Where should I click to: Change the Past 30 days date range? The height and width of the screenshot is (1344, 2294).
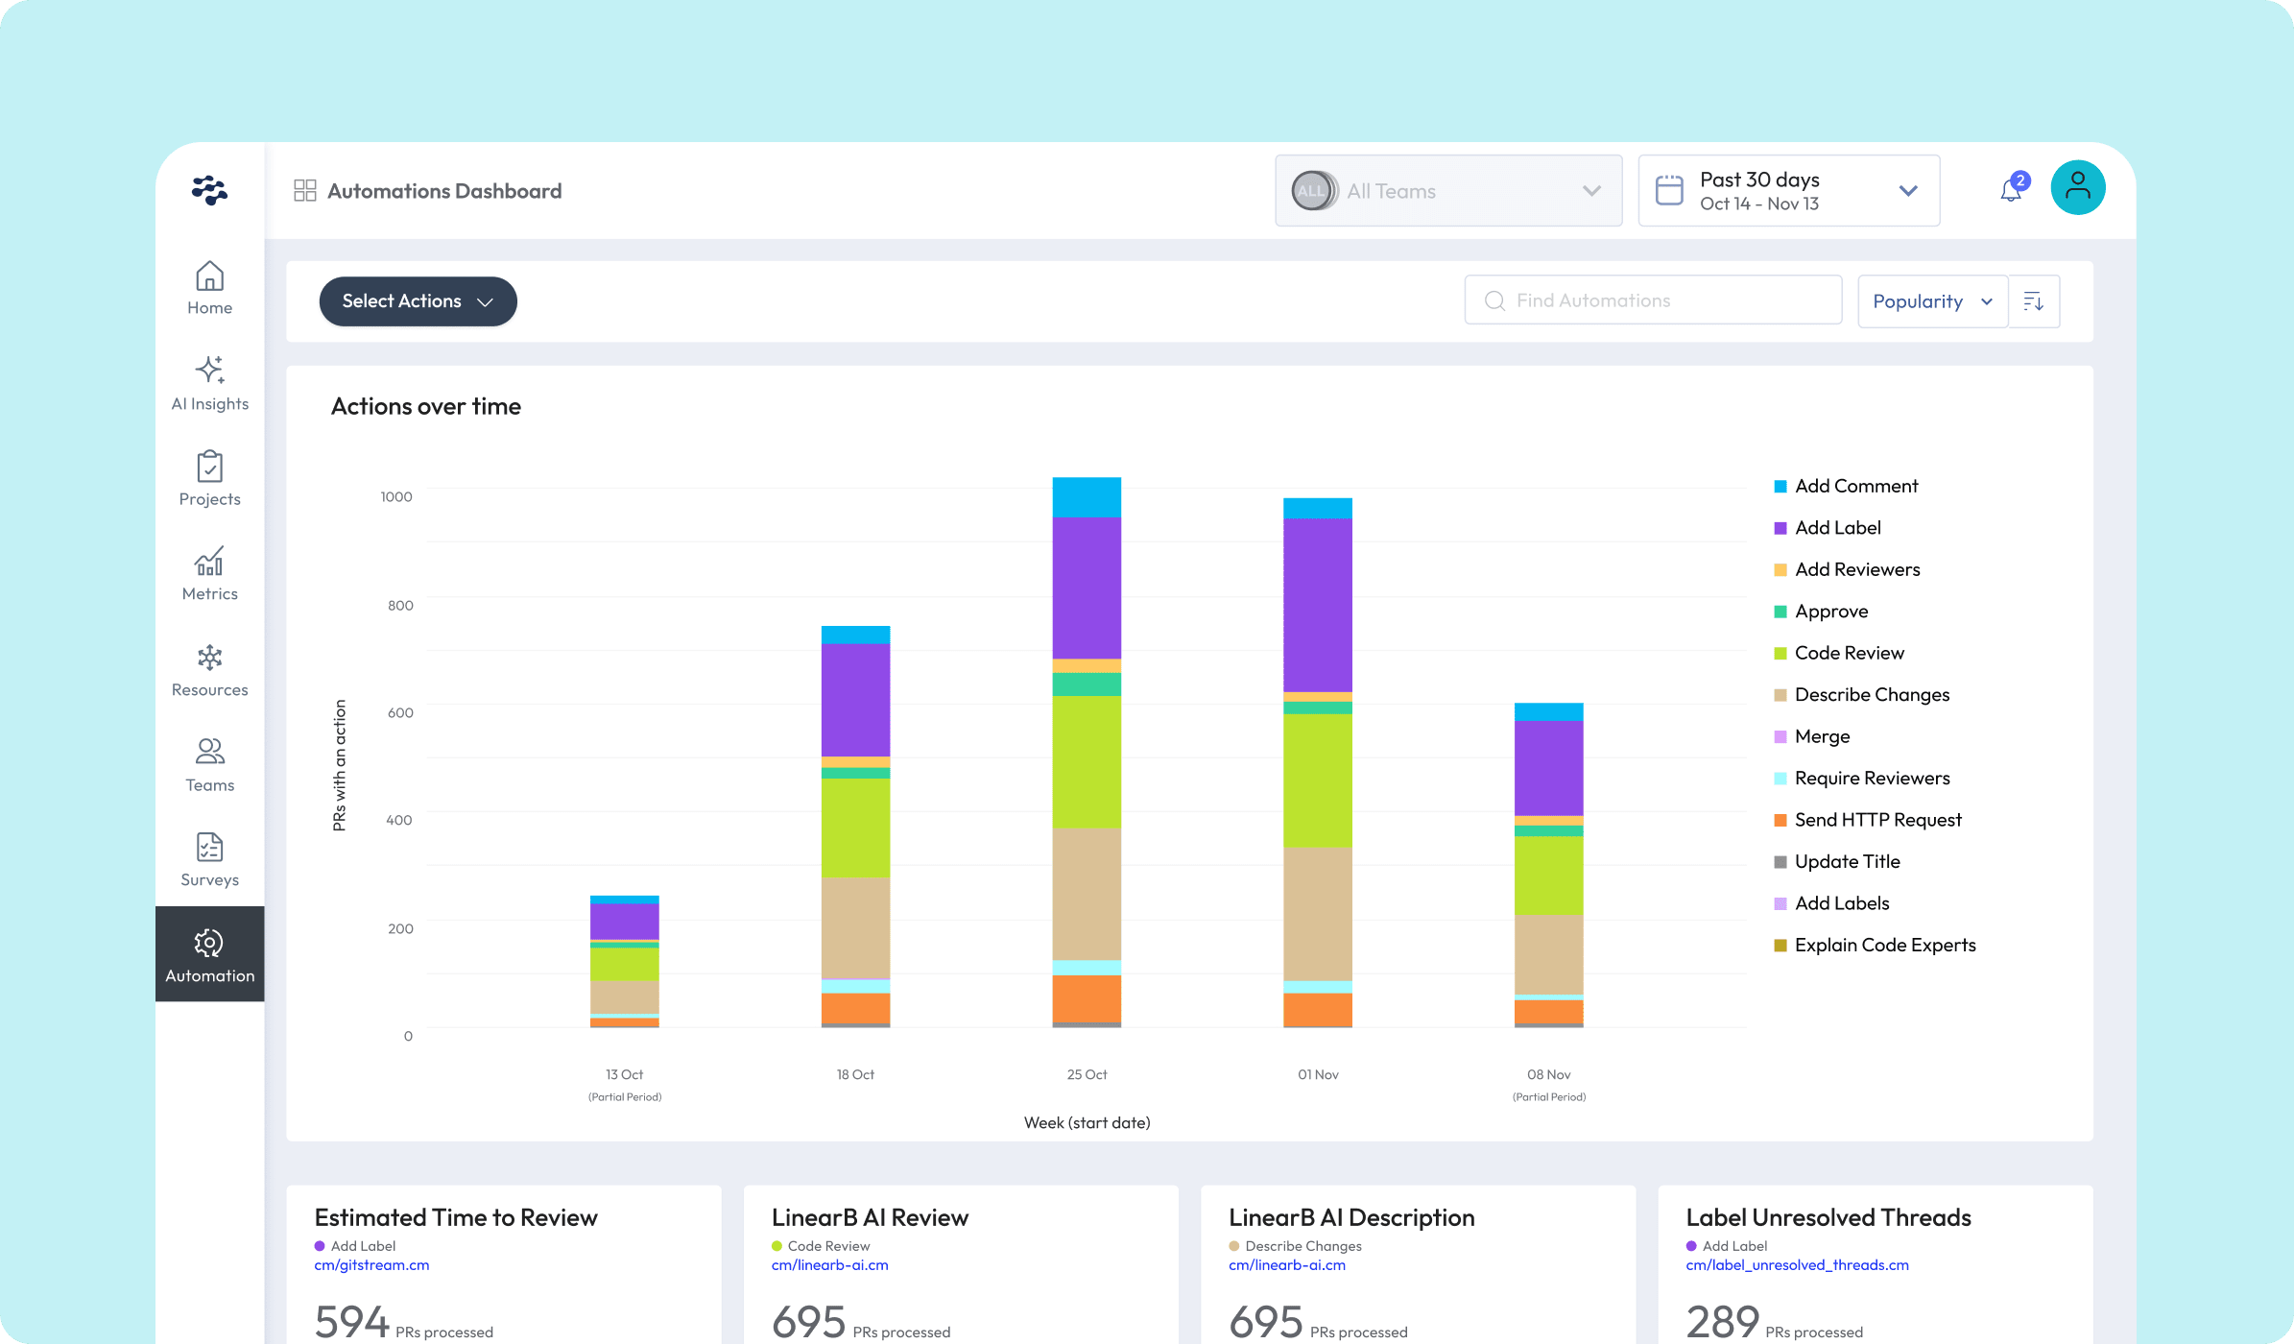[1787, 190]
